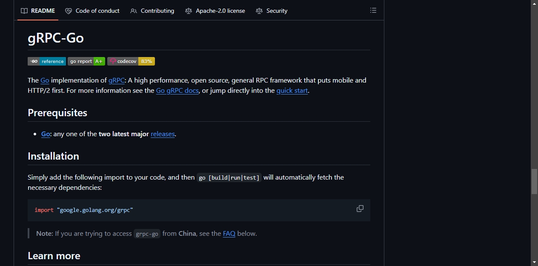Screen dimensions: 538x266
Task: Click the go [build|run|test] inline code
Action: tap(229, 177)
